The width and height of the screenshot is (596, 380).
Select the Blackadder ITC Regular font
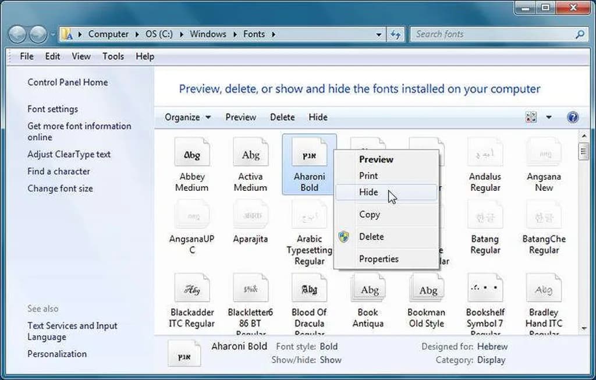191,290
